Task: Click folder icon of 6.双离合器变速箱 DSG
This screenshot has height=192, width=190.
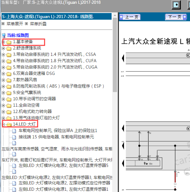Action: pos(9,74)
